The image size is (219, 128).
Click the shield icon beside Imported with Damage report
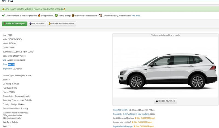coord(134,126)
